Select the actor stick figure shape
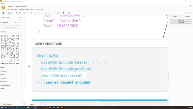 (14, 50)
